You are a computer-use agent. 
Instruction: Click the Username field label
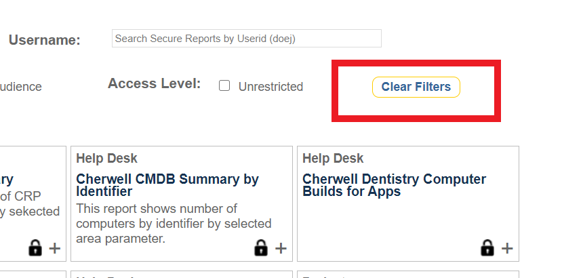[x=45, y=40]
